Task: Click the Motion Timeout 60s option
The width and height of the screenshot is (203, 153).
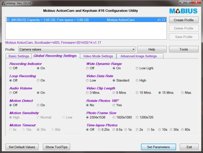Action: 56,130
